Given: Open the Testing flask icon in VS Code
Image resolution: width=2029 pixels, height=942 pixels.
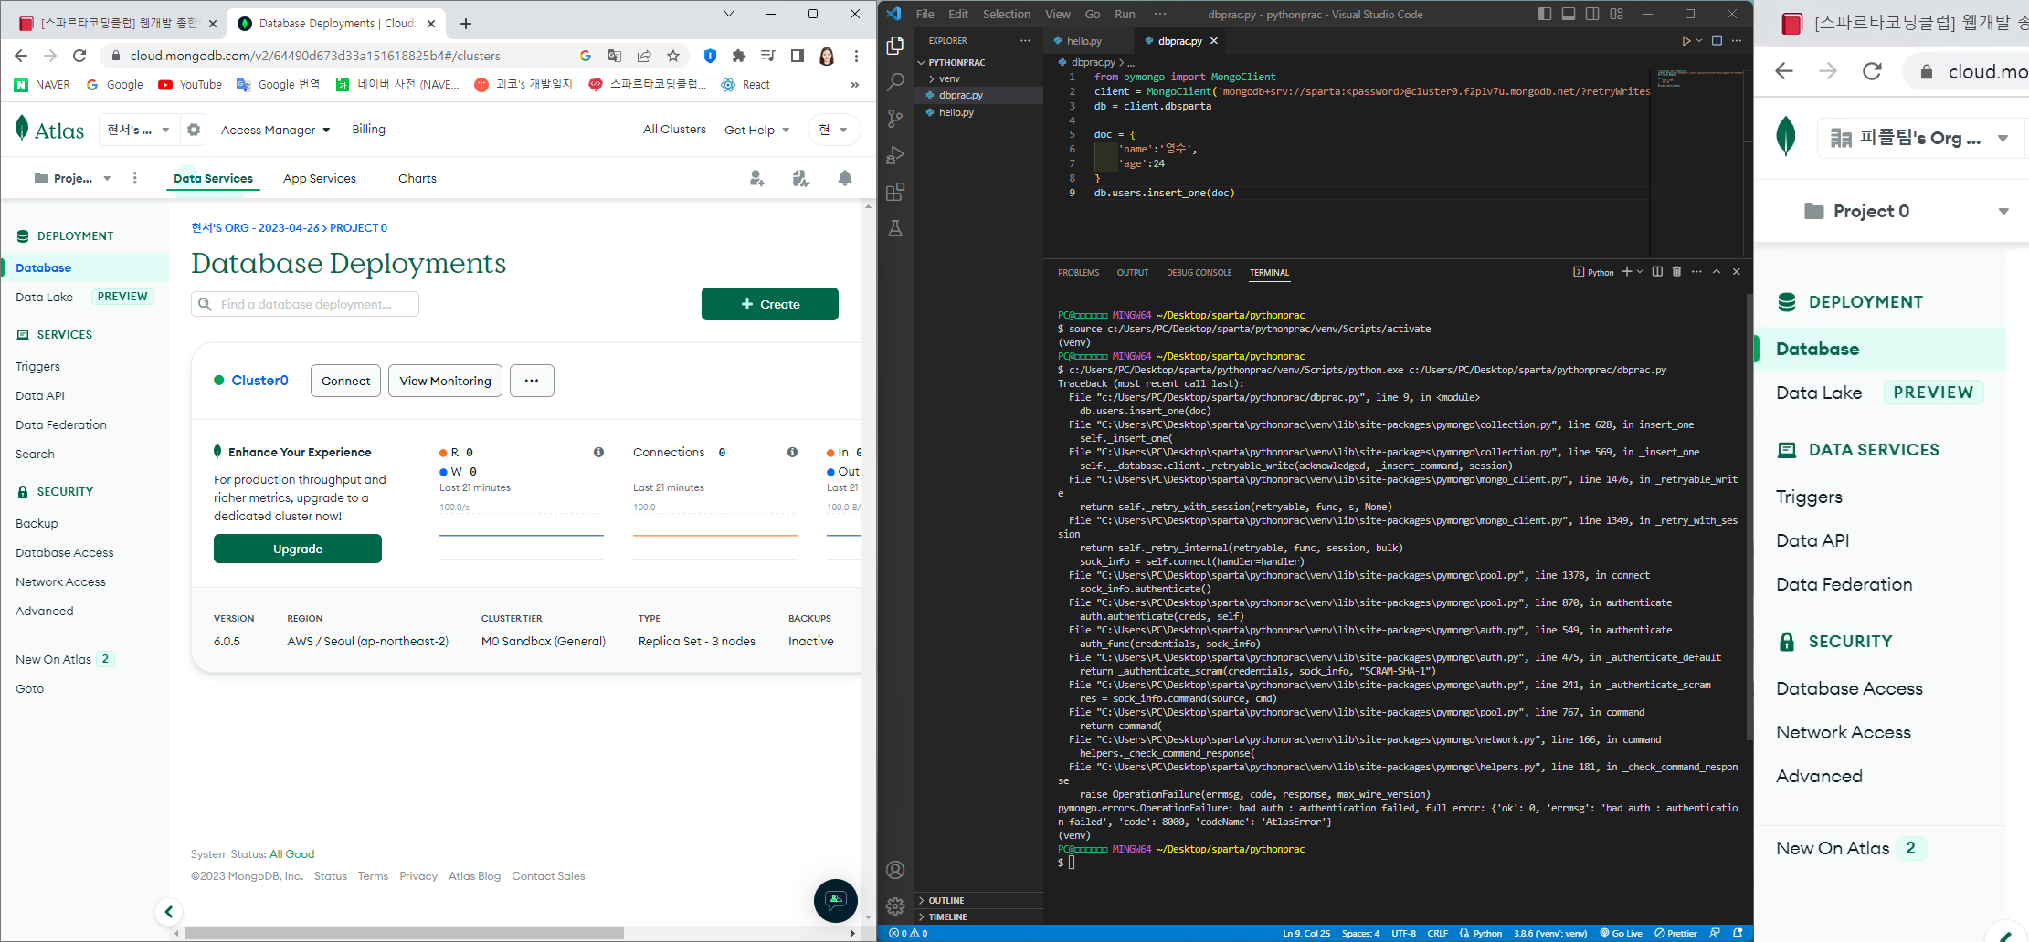Looking at the screenshot, I should pos(895,228).
